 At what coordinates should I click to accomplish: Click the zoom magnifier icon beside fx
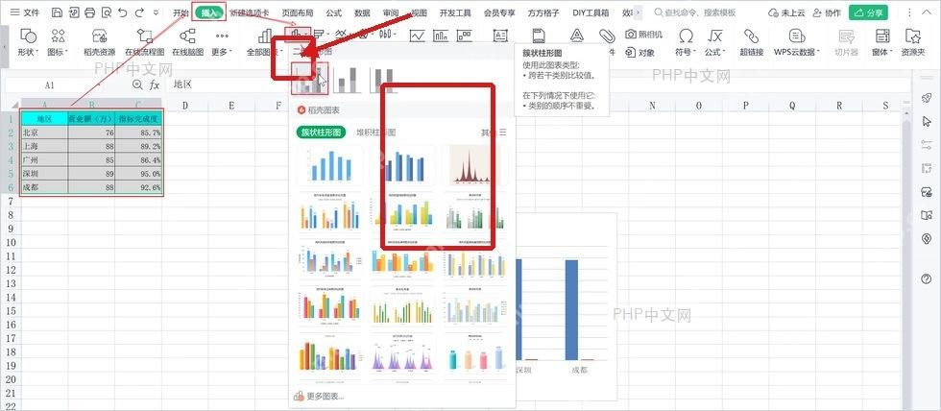(138, 85)
